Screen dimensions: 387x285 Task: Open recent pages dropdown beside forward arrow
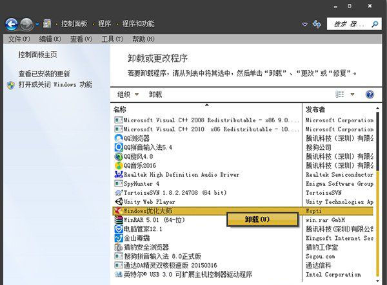pyautogui.click(x=37, y=24)
